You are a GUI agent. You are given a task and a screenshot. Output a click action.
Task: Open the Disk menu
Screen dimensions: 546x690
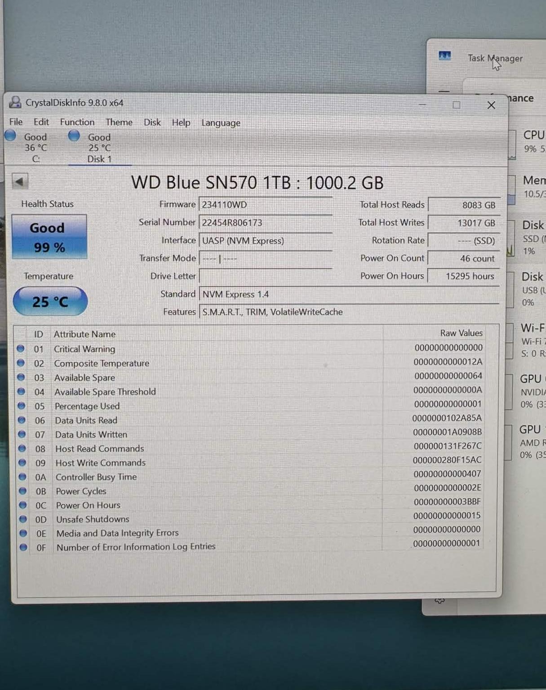(x=152, y=122)
